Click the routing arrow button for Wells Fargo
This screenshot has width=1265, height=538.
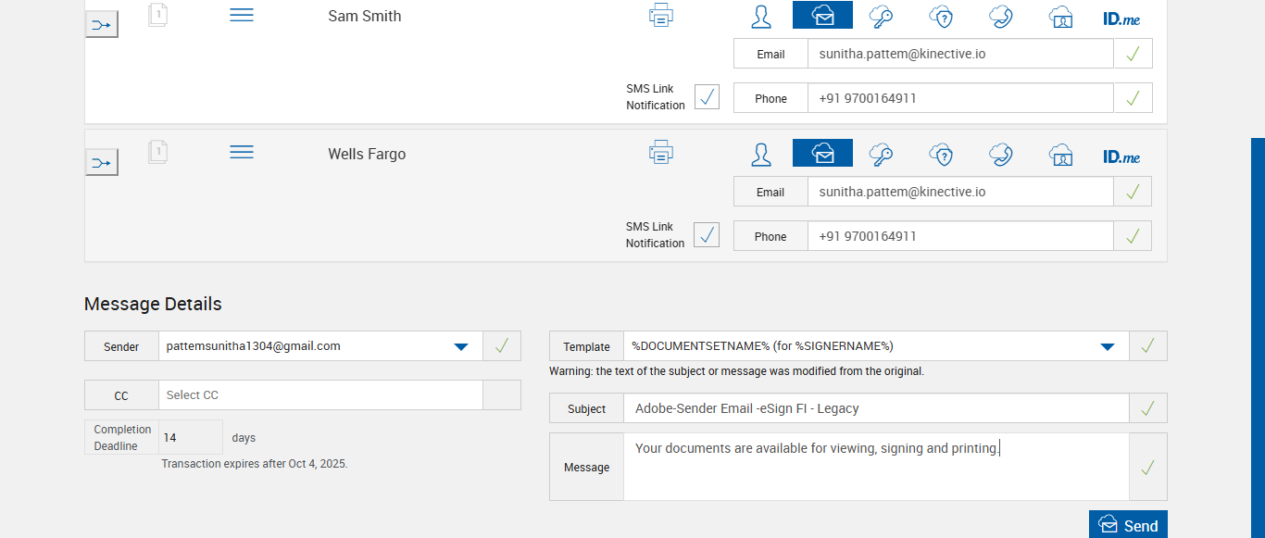point(102,163)
